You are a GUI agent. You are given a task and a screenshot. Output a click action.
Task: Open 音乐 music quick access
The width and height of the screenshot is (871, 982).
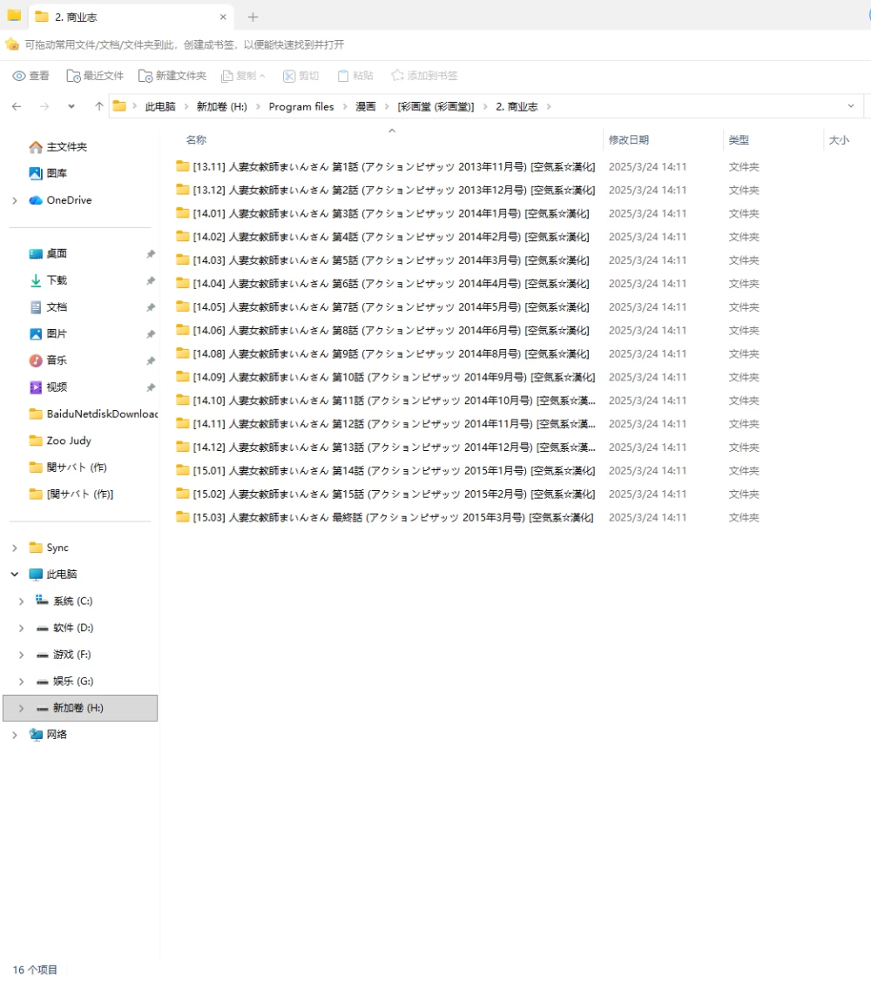point(48,360)
